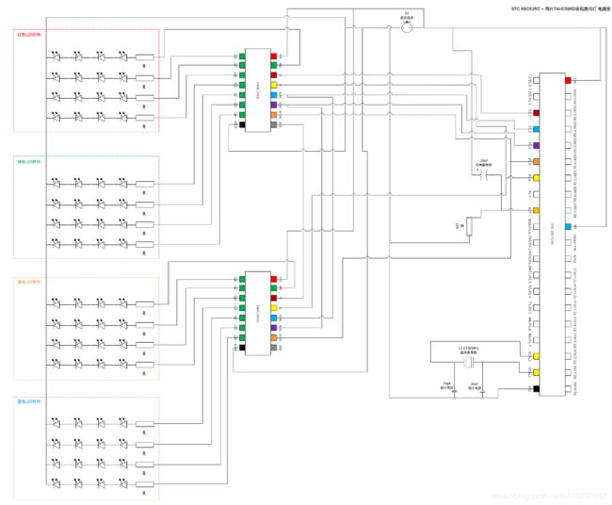Select the green LED array label
This screenshot has height=505, width=612.
tap(29, 162)
